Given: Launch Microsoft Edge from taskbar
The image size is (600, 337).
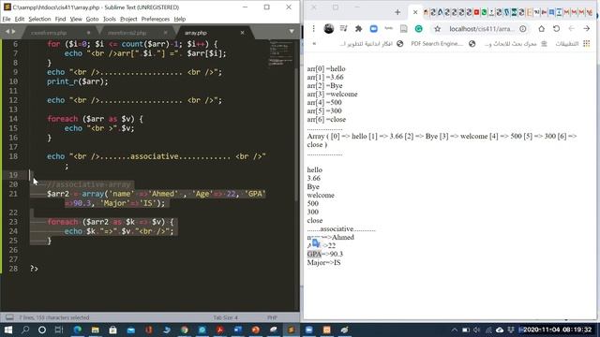Looking at the screenshot, I should [77, 330].
